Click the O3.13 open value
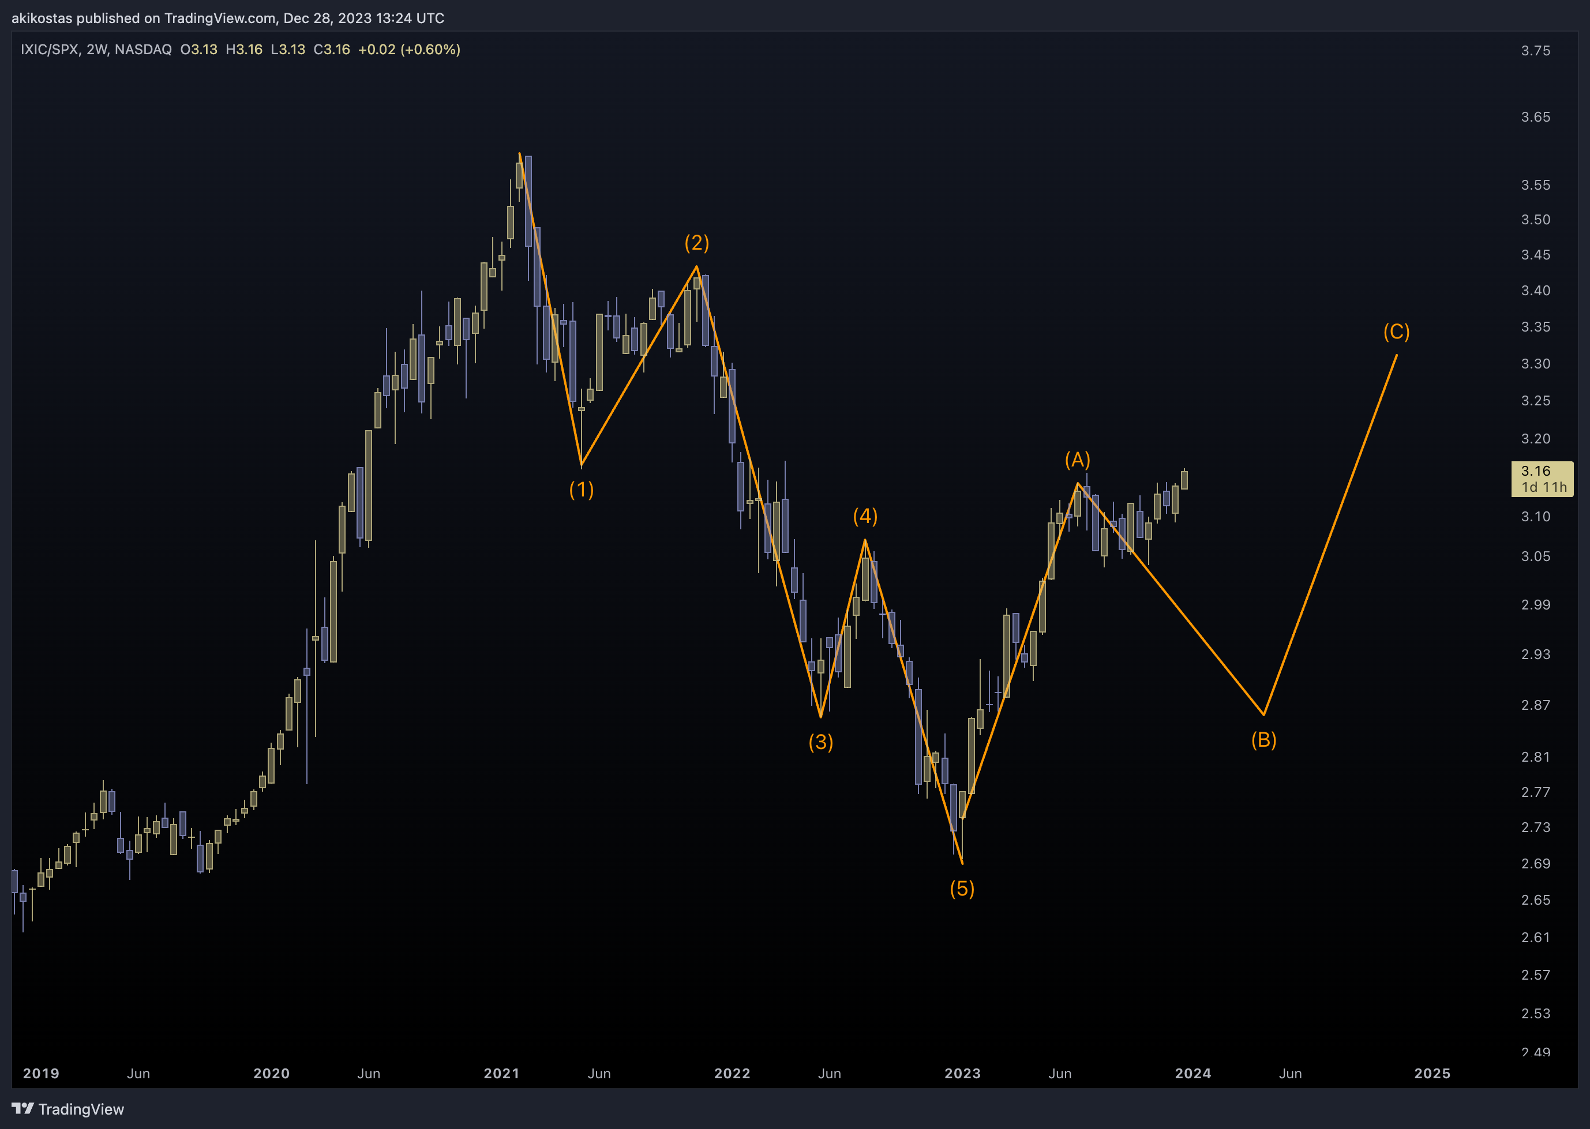The height and width of the screenshot is (1129, 1590). [x=199, y=50]
